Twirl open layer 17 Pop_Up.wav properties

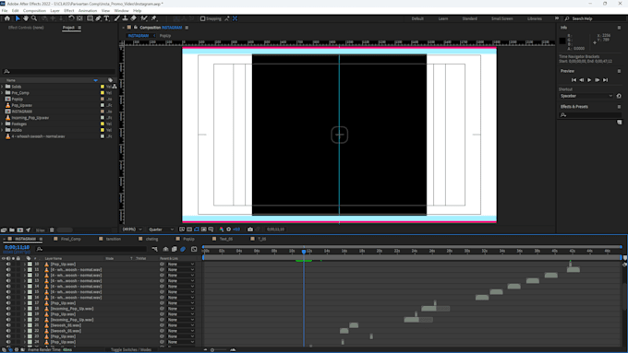(24, 303)
